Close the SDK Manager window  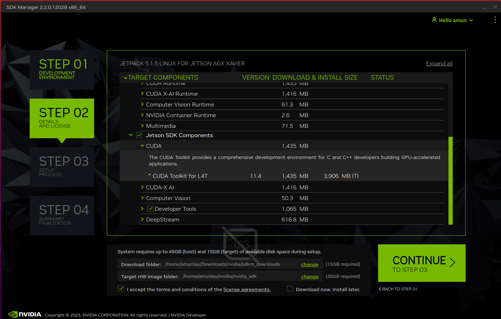point(495,7)
